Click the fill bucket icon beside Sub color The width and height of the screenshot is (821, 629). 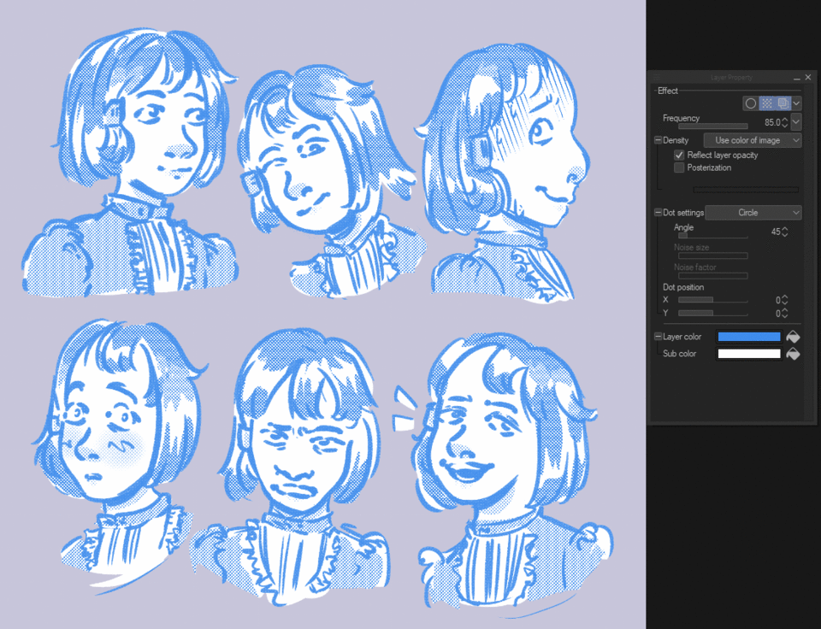(x=794, y=354)
